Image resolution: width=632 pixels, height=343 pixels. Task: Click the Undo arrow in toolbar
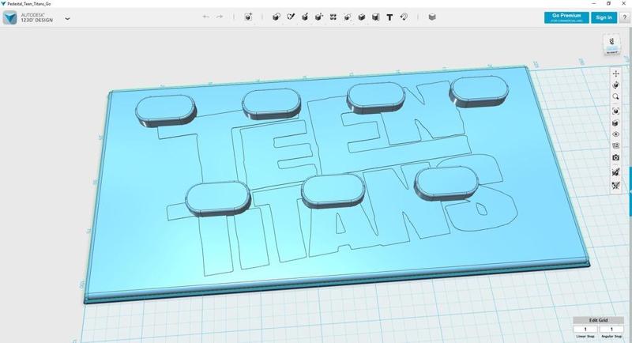(205, 17)
